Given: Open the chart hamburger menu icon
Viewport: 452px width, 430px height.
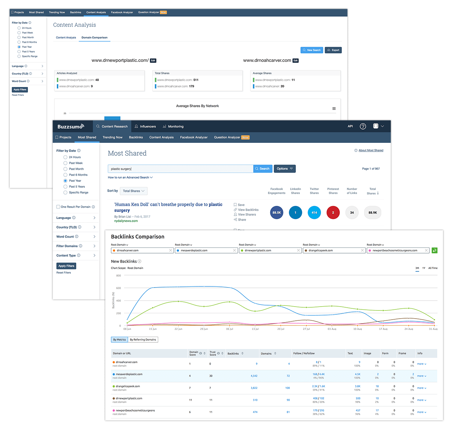Looking at the screenshot, I should (x=334, y=109).
